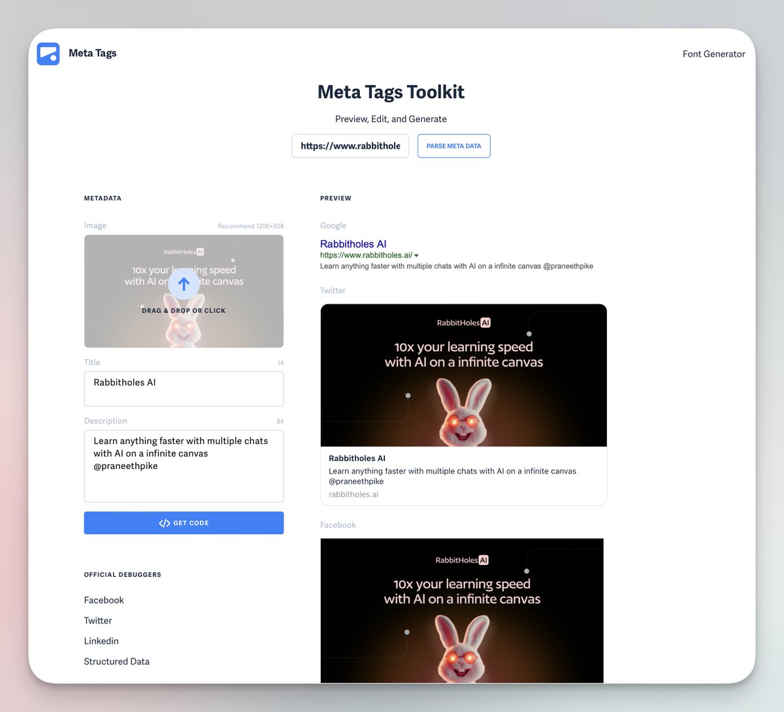This screenshot has height=712, width=784.
Task: Click rabbitholes.ai domain text in Twitter card
Action: (353, 494)
